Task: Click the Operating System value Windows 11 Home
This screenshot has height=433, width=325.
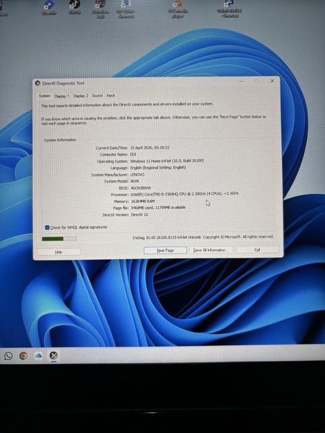Action: [167, 161]
